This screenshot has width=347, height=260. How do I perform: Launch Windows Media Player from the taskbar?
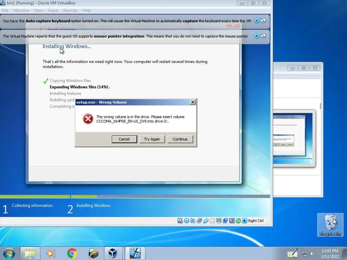click(50, 253)
